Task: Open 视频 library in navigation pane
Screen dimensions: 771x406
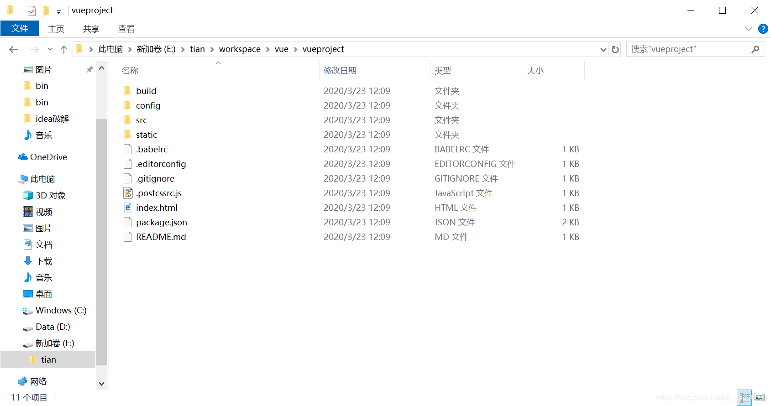Action: coord(44,212)
